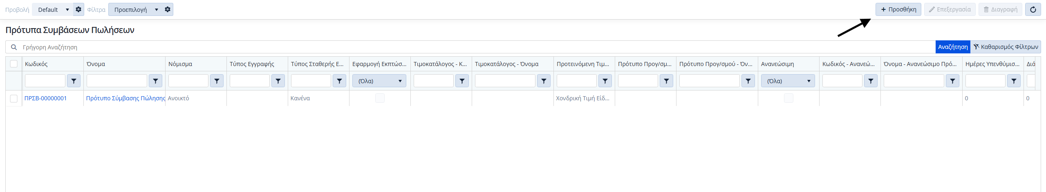
Task: Open the ΠΡΣΒ-00000001 record link
Action: coord(46,98)
